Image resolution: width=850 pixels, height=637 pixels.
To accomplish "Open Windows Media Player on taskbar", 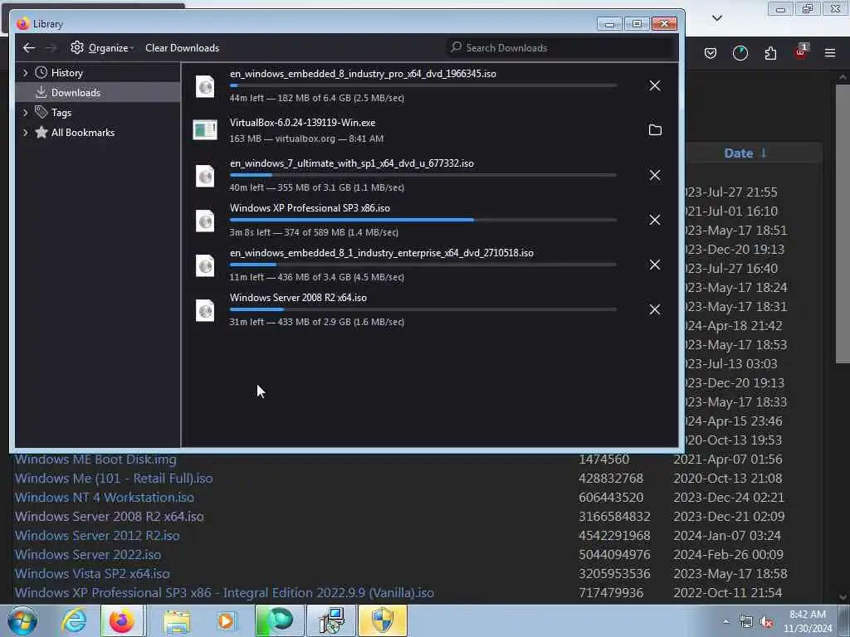I will pos(226,621).
